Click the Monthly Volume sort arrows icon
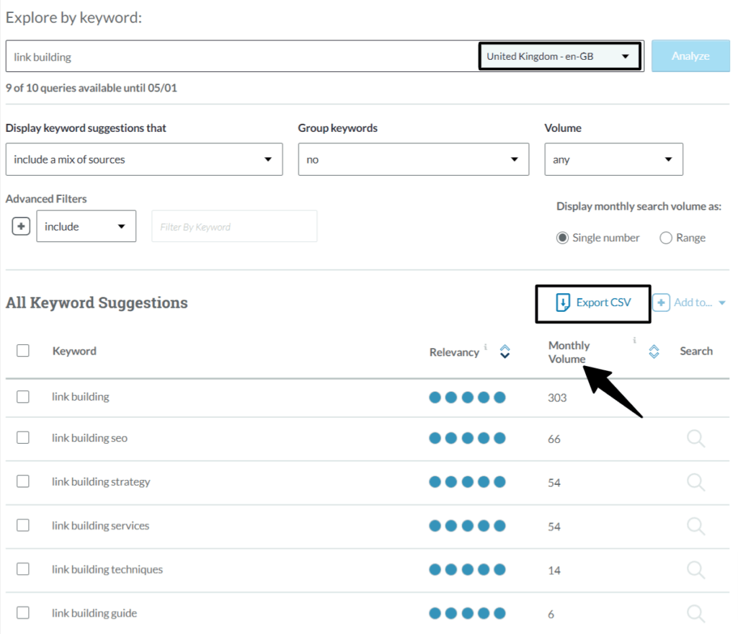 654,352
